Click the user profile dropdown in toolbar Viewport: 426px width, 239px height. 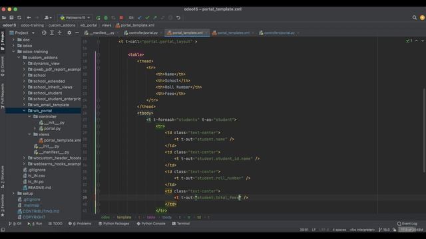coord(48,18)
